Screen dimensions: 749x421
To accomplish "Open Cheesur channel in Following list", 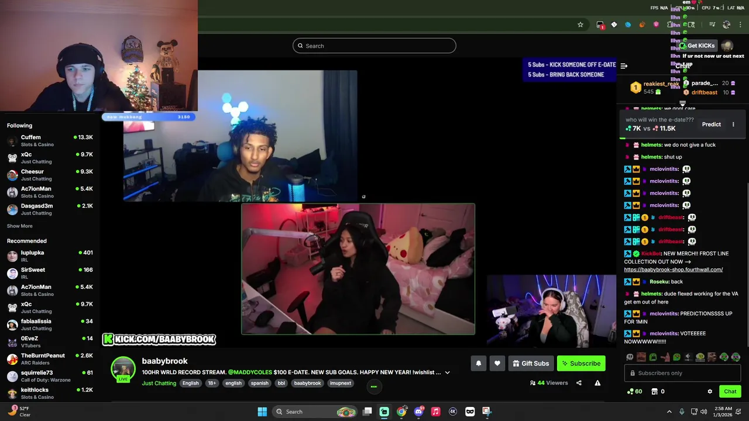I will click(50, 175).
